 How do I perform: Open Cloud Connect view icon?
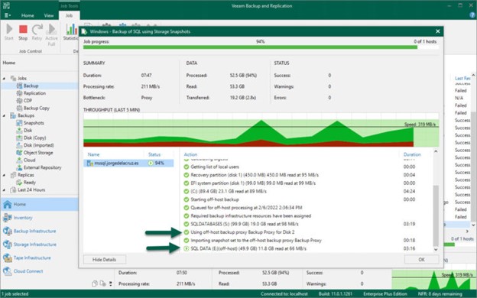pos(8,271)
